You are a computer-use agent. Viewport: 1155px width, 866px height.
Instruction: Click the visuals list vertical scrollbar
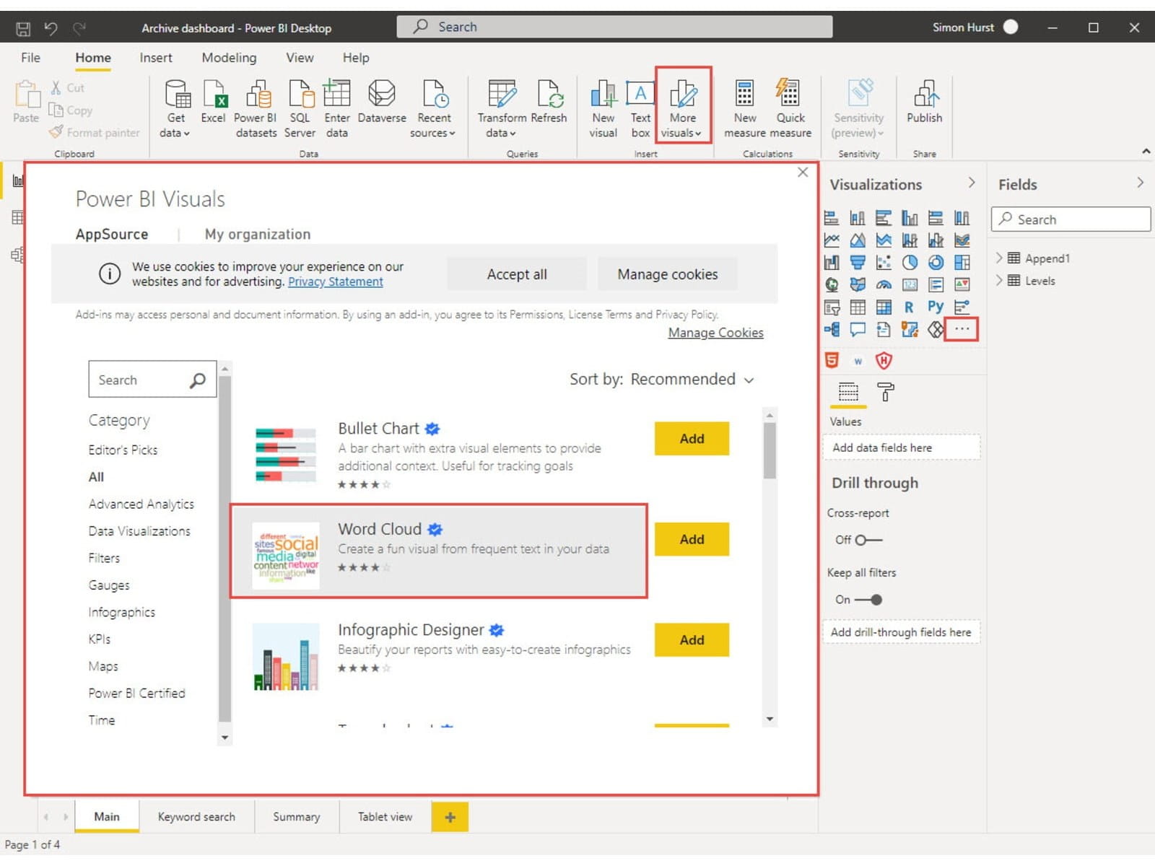770,451
